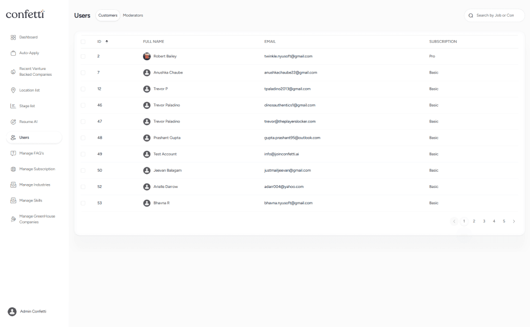Click the search magnifier icon

tap(470, 15)
